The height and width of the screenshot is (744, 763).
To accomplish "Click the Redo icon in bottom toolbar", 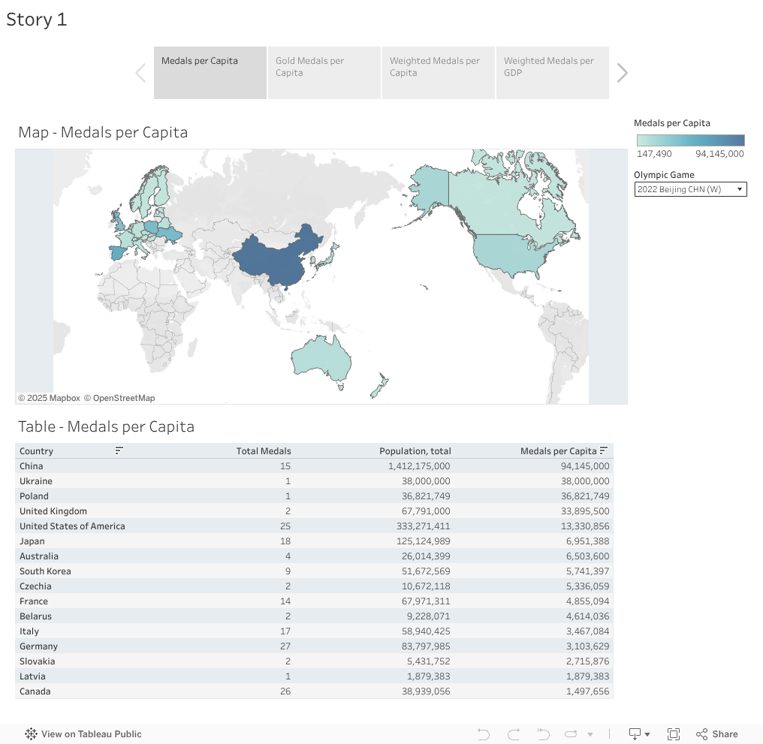I will (514, 734).
